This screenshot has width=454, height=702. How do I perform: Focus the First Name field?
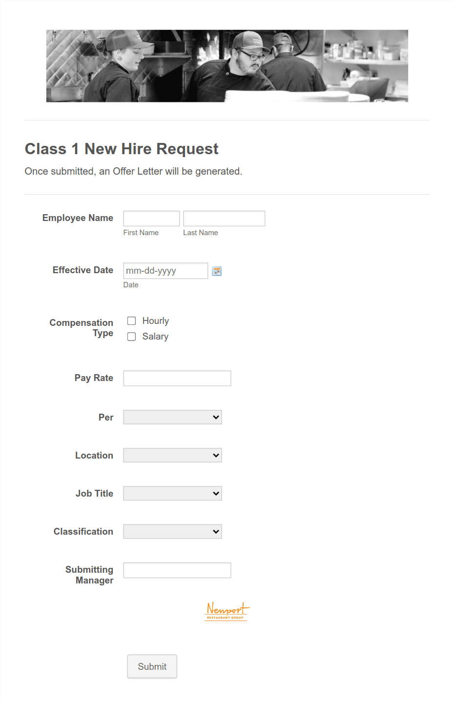pos(151,219)
